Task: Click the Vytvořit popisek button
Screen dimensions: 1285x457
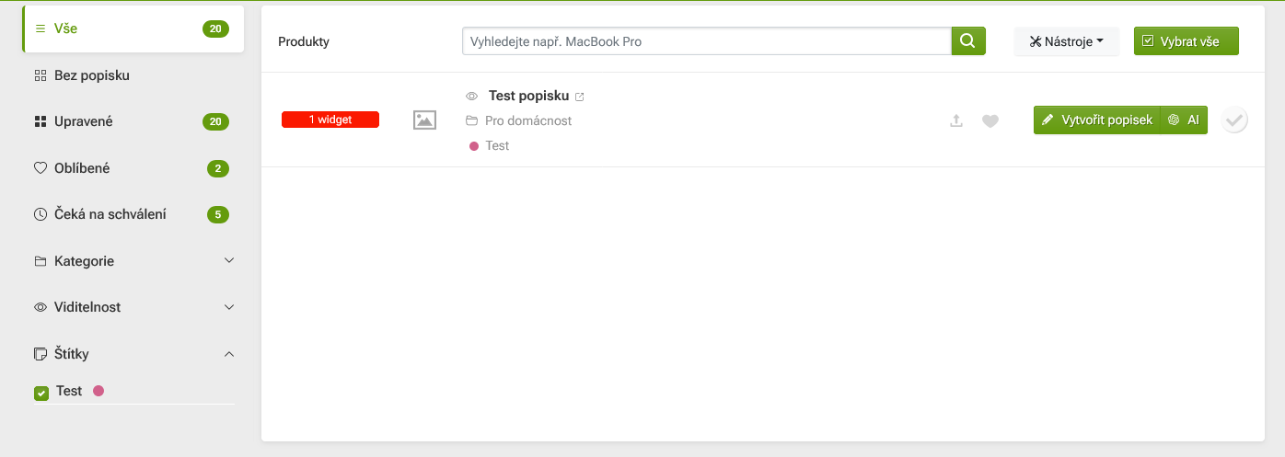Action: click(1096, 120)
